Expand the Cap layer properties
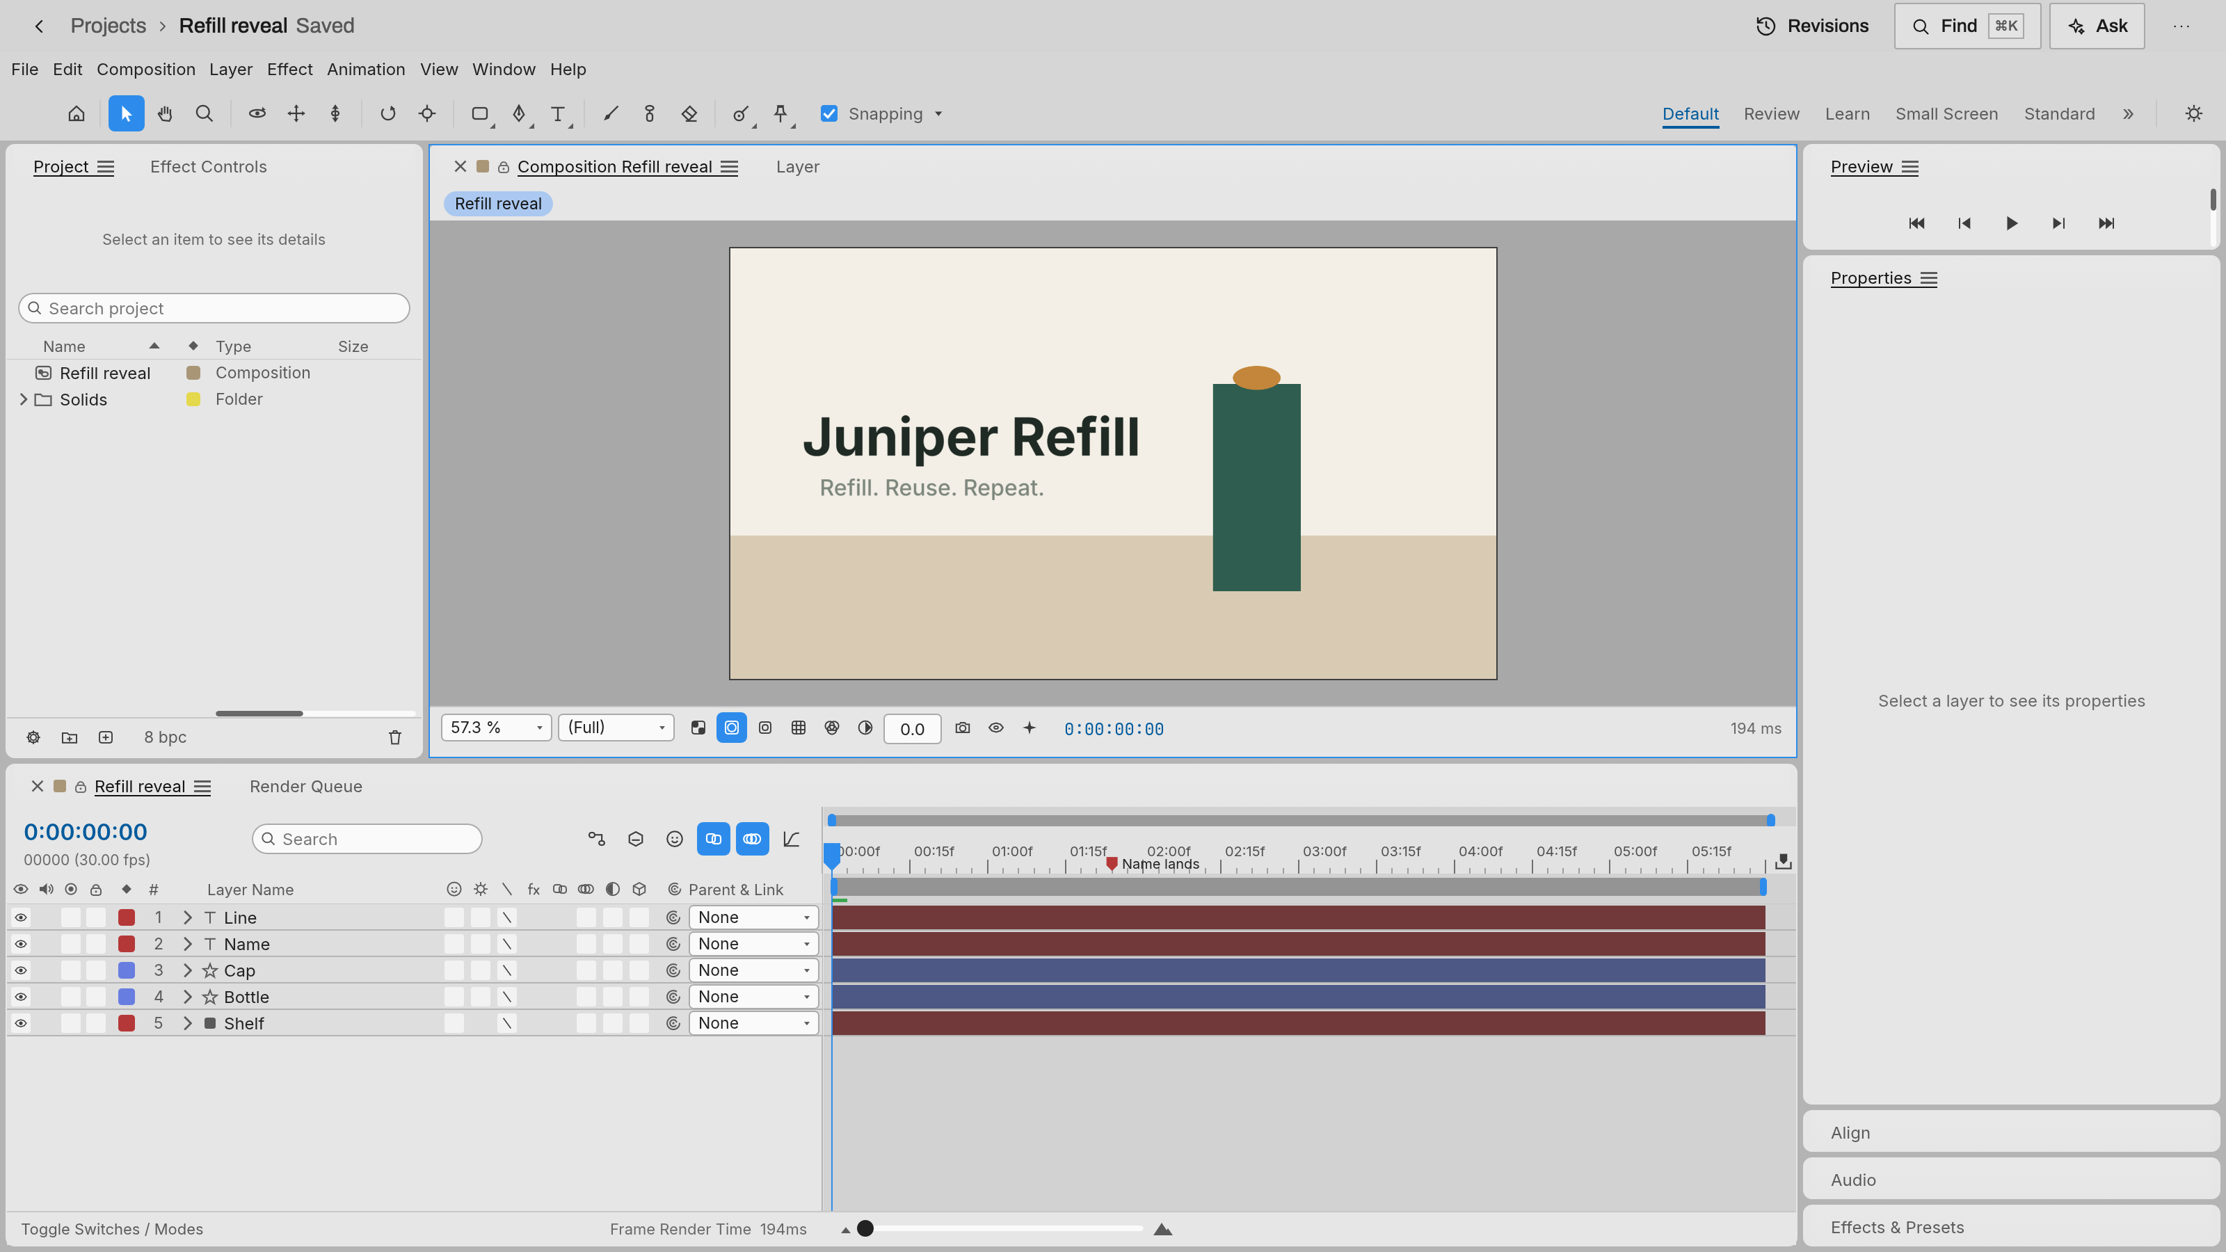2226x1252 pixels. click(x=188, y=970)
